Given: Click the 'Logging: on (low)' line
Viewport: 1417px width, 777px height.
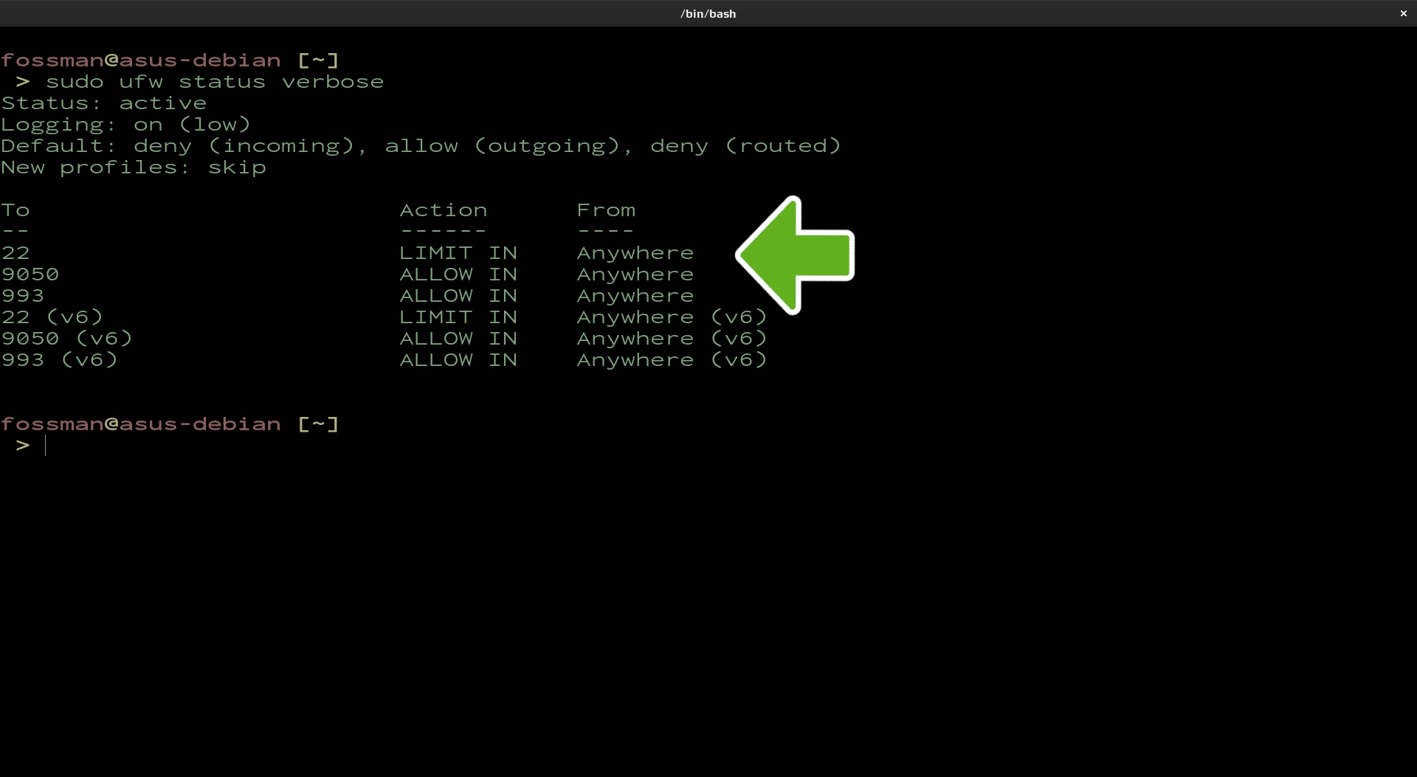Looking at the screenshot, I should (x=125, y=125).
